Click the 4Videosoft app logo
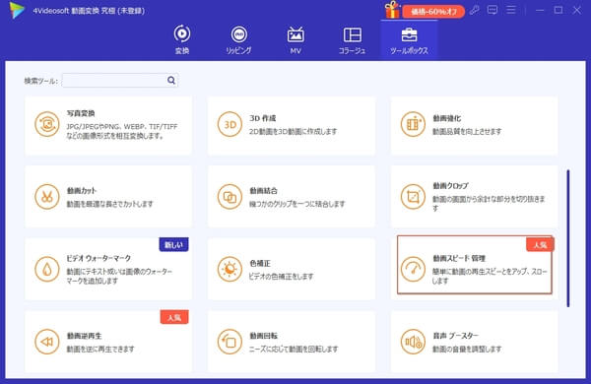Image resolution: width=591 pixels, height=384 pixels. 17,11
